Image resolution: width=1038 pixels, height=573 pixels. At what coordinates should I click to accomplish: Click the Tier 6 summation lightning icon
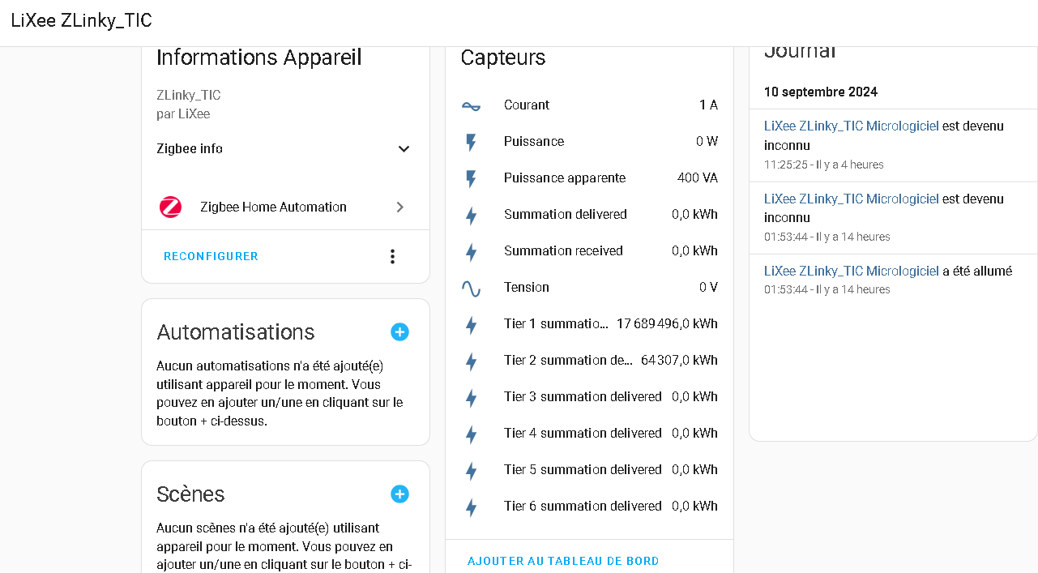coord(471,507)
